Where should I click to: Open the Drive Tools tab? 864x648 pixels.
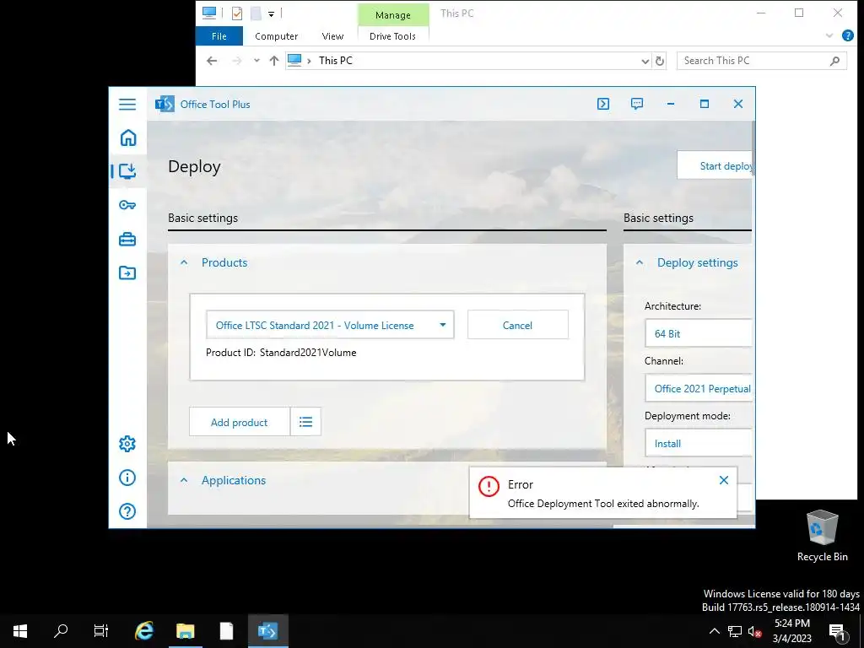[x=393, y=36]
